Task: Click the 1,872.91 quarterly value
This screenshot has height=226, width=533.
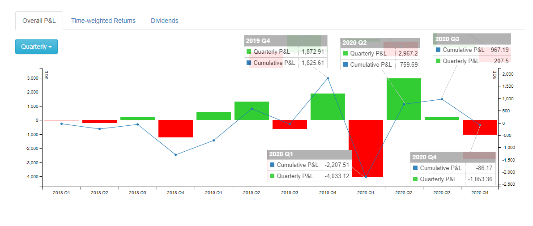Action: pos(313,52)
